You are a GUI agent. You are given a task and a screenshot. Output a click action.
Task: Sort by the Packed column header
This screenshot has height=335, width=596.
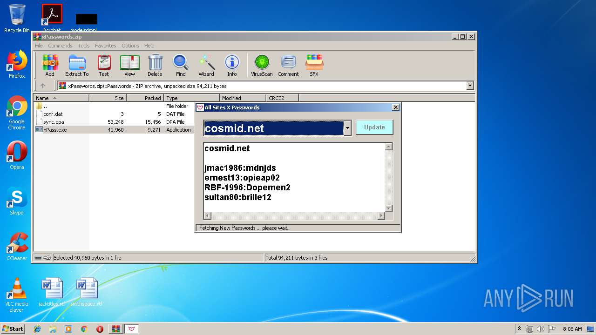click(145, 98)
